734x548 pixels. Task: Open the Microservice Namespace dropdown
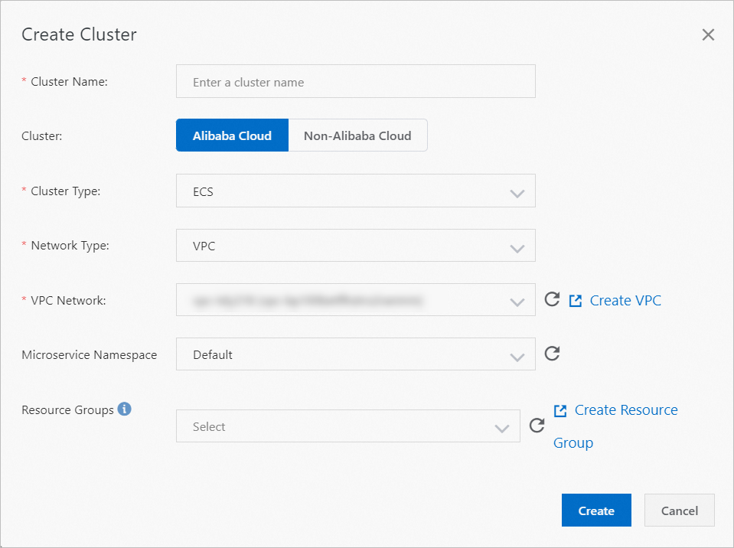356,354
